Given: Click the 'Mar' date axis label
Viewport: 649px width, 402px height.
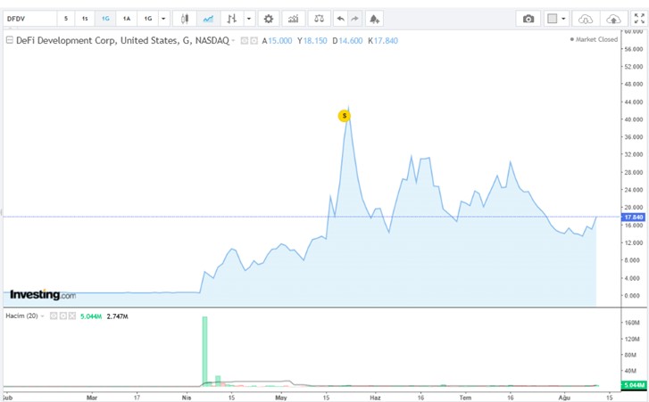Looking at the screenshot, I should point(92,398).
